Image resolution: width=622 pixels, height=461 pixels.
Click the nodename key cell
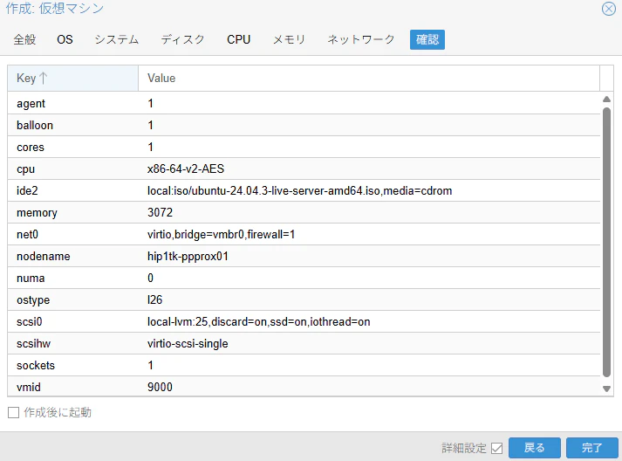coord(73,256)
